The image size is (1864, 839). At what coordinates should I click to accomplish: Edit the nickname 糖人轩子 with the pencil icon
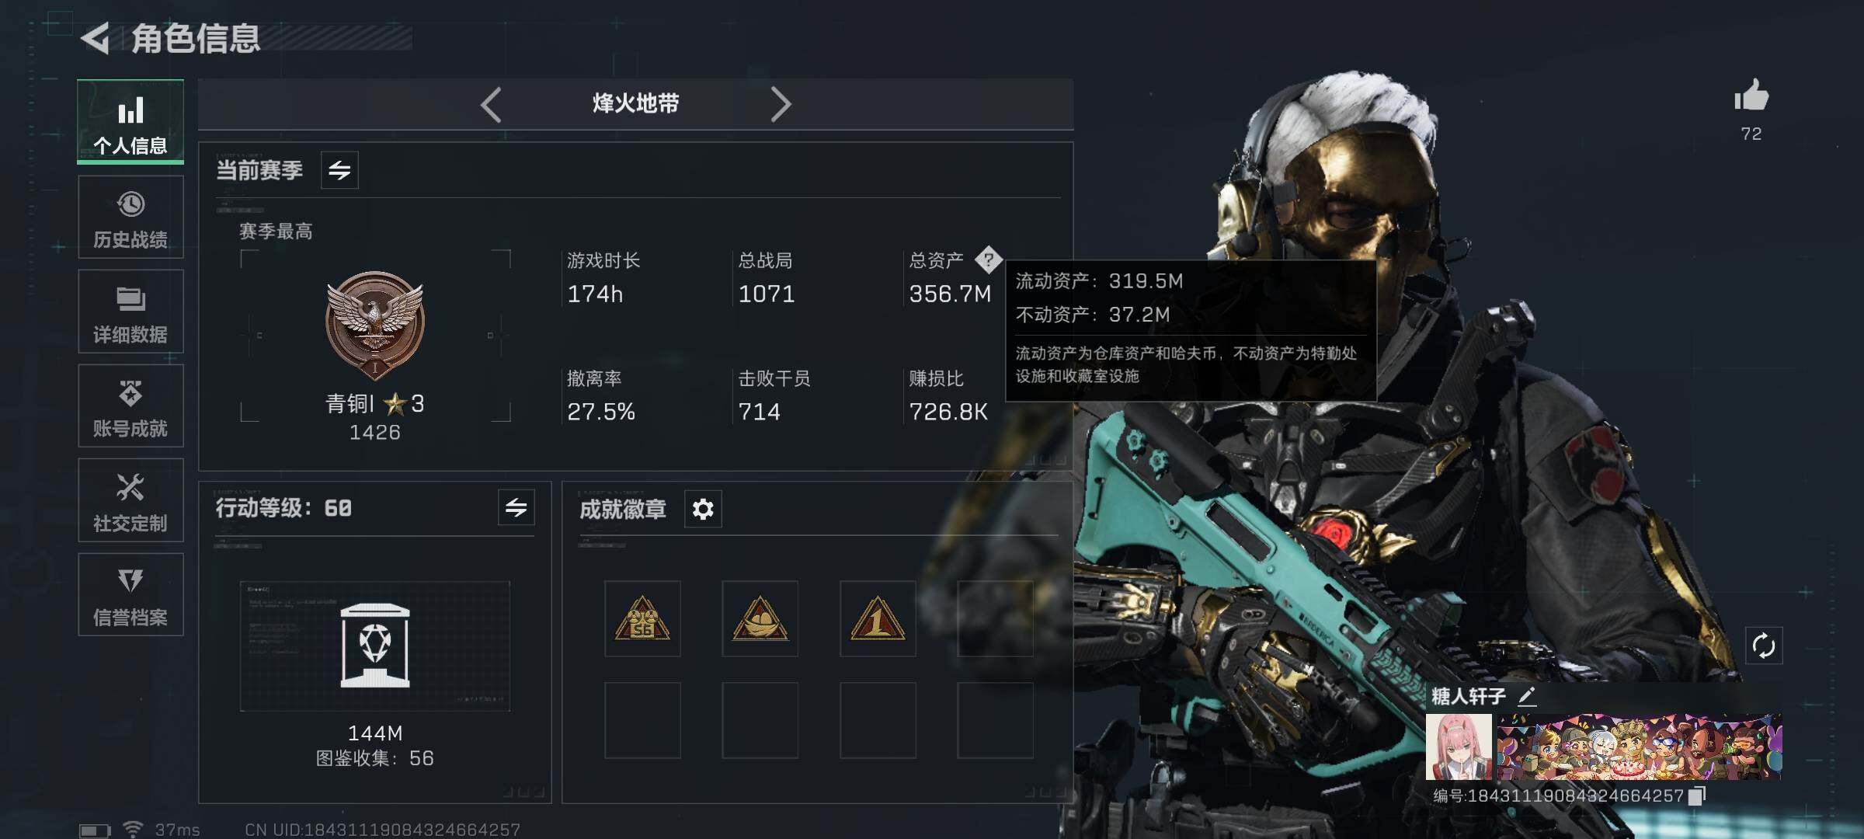click(1526, 696)
